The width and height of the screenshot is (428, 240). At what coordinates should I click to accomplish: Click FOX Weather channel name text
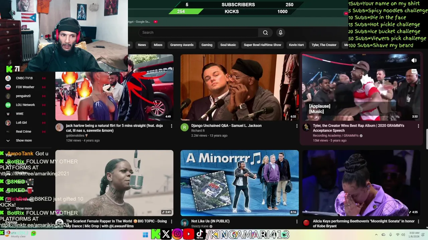tap(25, 87)
